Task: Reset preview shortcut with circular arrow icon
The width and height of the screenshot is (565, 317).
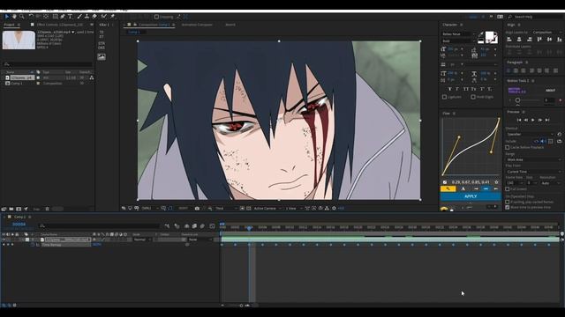Action: click(559, 134)
